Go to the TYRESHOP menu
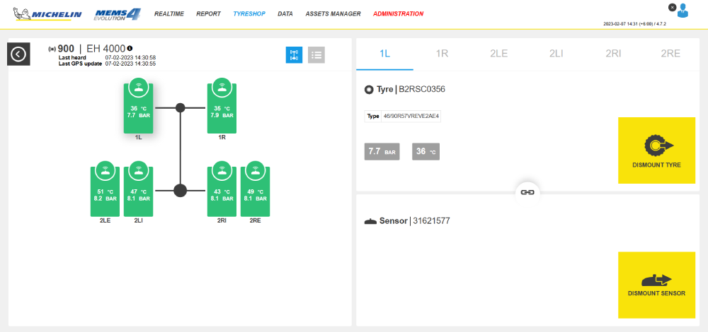Screen dimensions: 708x332 tap(249, 13)
